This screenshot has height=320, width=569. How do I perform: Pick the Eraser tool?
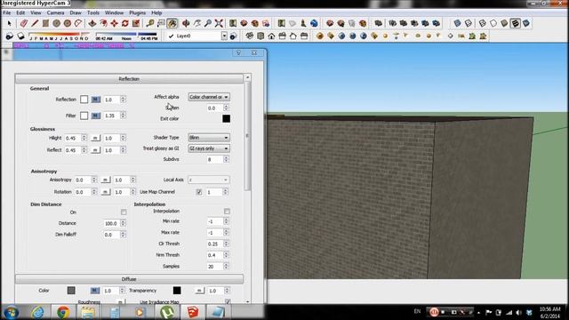point(24,24)
